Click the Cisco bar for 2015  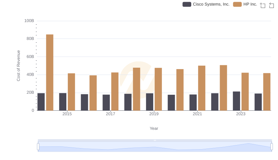point(63,102)
